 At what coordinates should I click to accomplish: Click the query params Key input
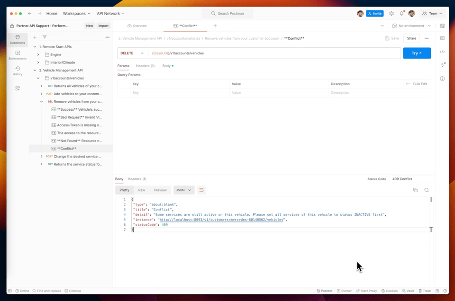(180, 93)
